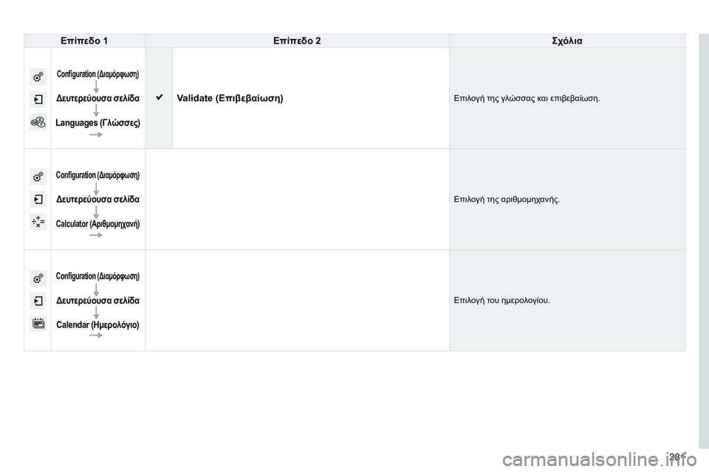The width and height of the screenshot is (709, 472).
Task: Click the secondary page icon in Calendar row
Action: click(x=38, y=301)
